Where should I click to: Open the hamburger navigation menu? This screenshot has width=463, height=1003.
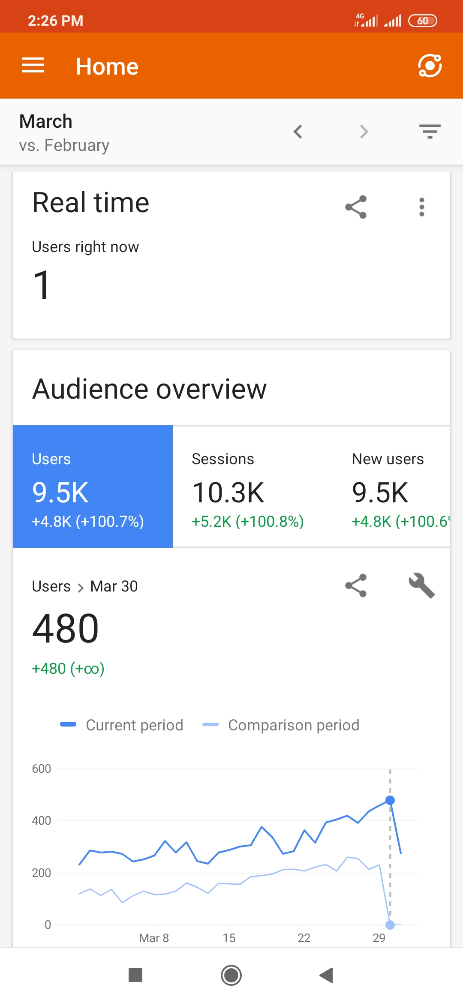coord(33,66)
